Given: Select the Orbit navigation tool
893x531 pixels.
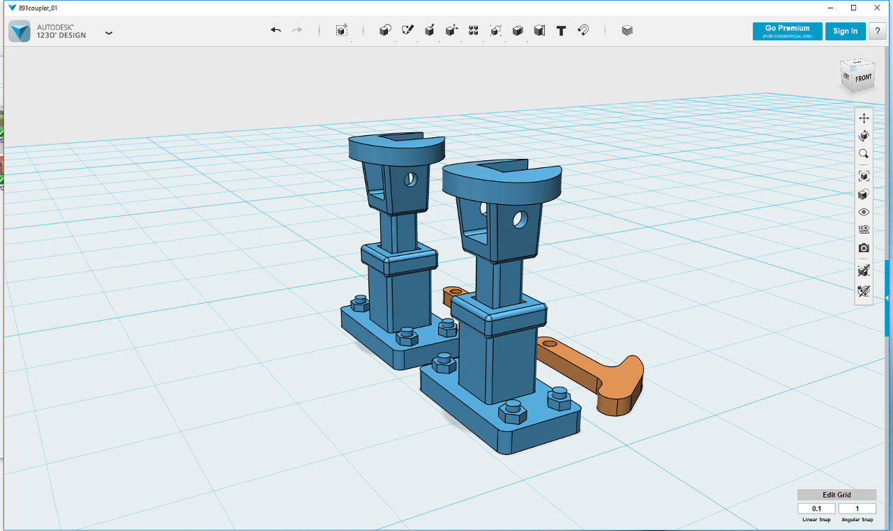Looking at the screenshot, I should coord(864,136).
